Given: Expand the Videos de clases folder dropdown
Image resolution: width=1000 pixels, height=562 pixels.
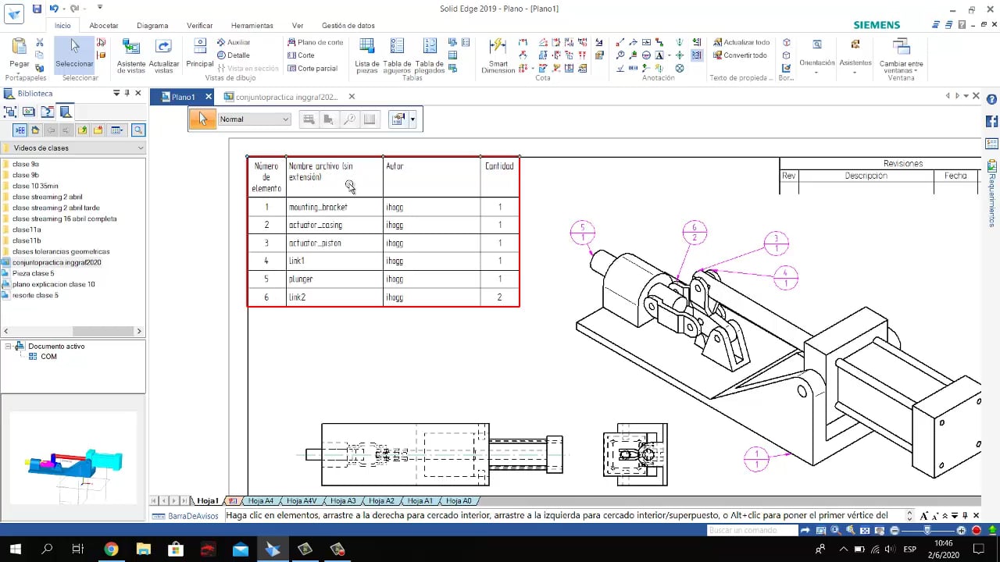Looking at the screenshot, I should point(141,148).
